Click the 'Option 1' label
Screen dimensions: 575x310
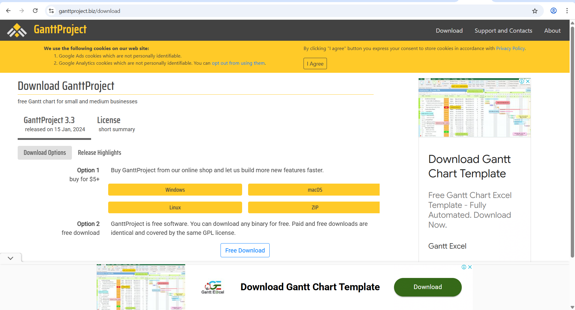click(x=88, y=170)
